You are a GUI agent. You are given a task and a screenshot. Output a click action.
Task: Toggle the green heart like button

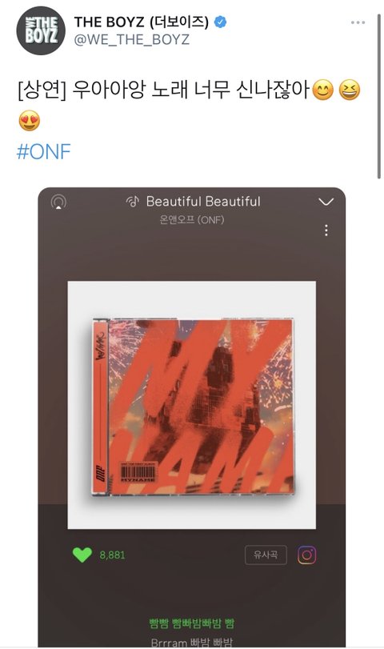(x=82, y=555)
